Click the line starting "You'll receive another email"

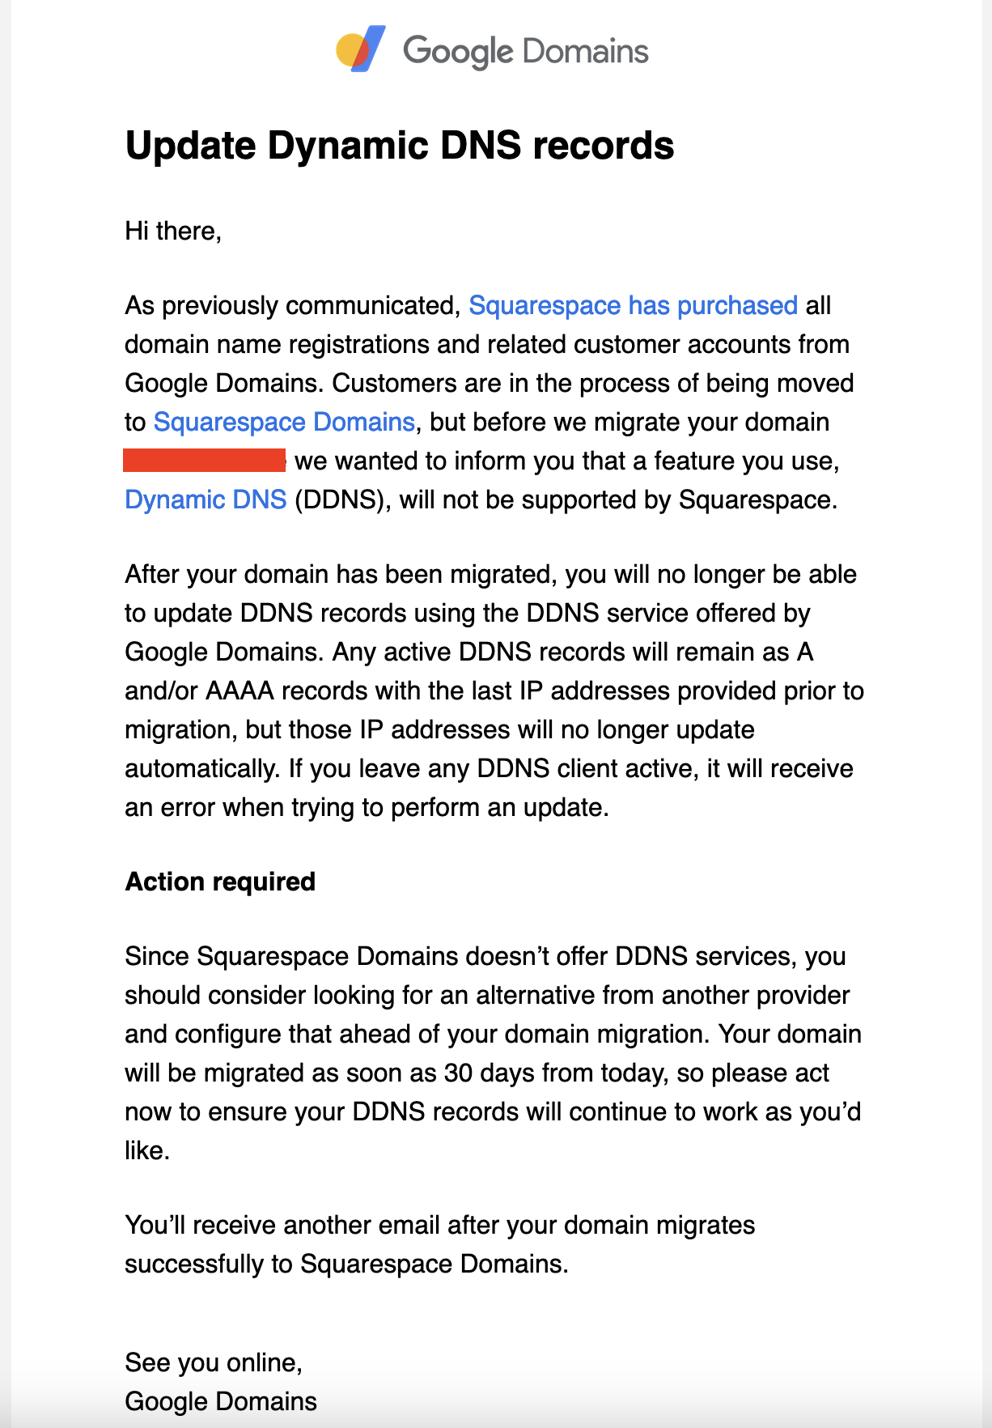(x=439, y=1225)
